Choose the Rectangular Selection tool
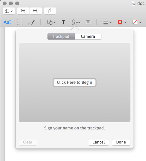Screen dimensions: 146x161 20,22
